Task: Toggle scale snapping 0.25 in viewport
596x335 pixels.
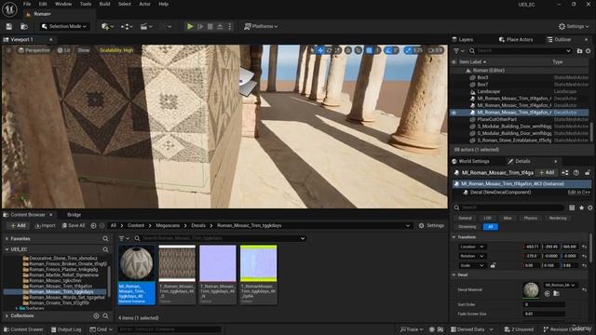Action: pos(409,50)
